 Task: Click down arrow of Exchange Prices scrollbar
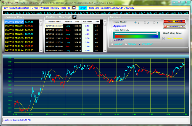click(41, 51)
